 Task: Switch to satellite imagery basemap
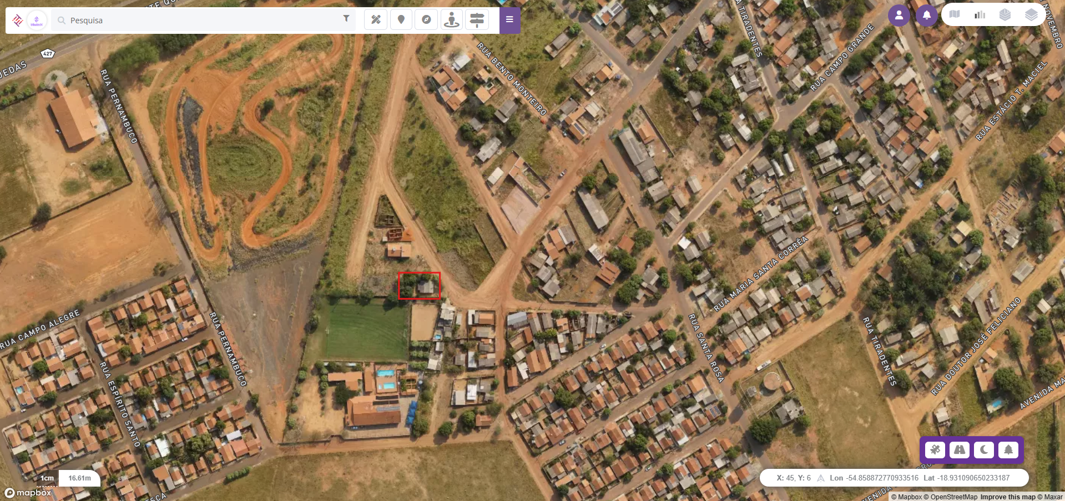tap(935, 449)
